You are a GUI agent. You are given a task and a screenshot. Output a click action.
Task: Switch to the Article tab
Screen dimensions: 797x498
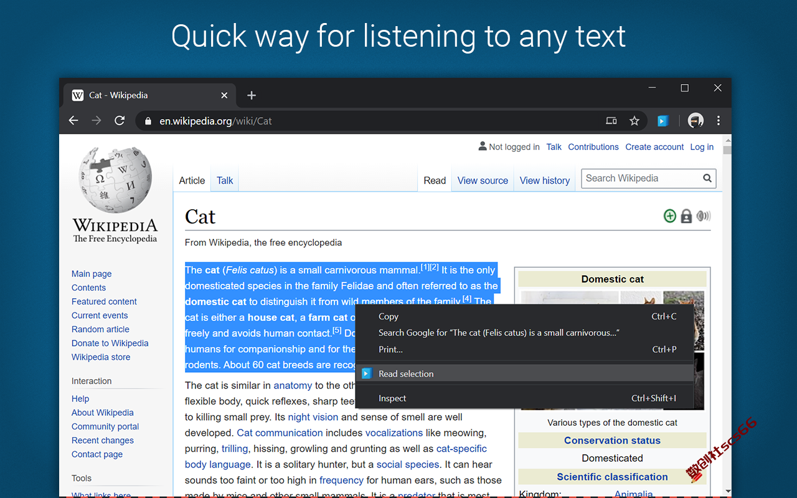192,181
